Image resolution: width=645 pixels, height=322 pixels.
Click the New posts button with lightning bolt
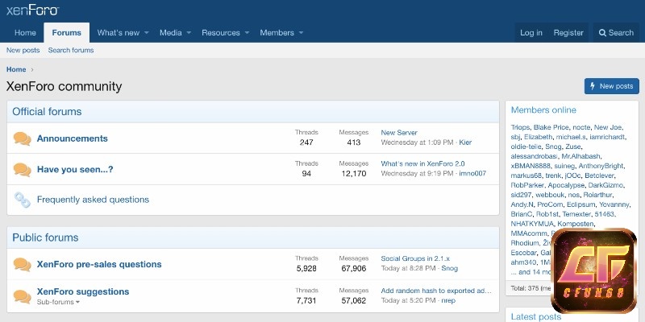tap(612, 86)
